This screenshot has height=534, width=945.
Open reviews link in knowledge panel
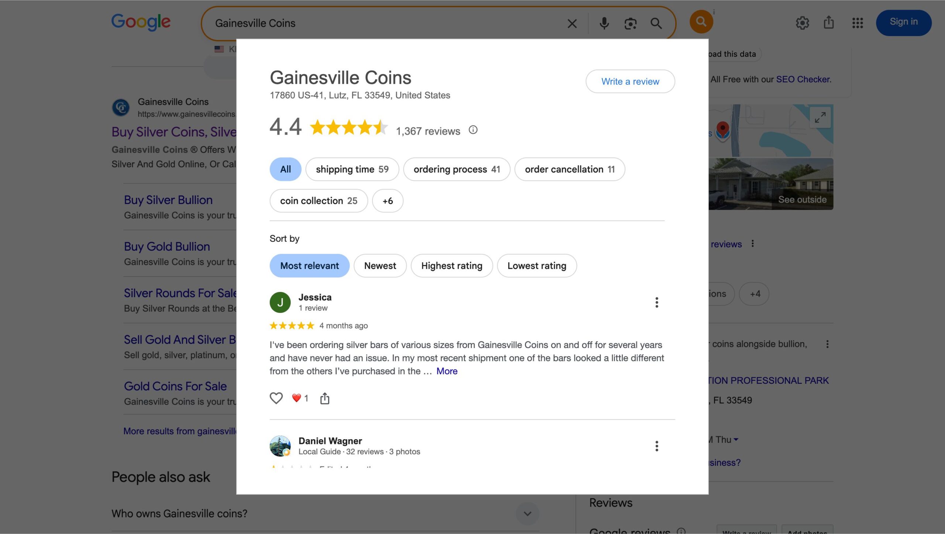[726, 244]
